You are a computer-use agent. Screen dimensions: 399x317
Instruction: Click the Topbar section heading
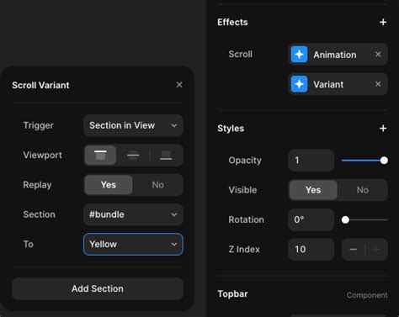[x=232, y=293]
